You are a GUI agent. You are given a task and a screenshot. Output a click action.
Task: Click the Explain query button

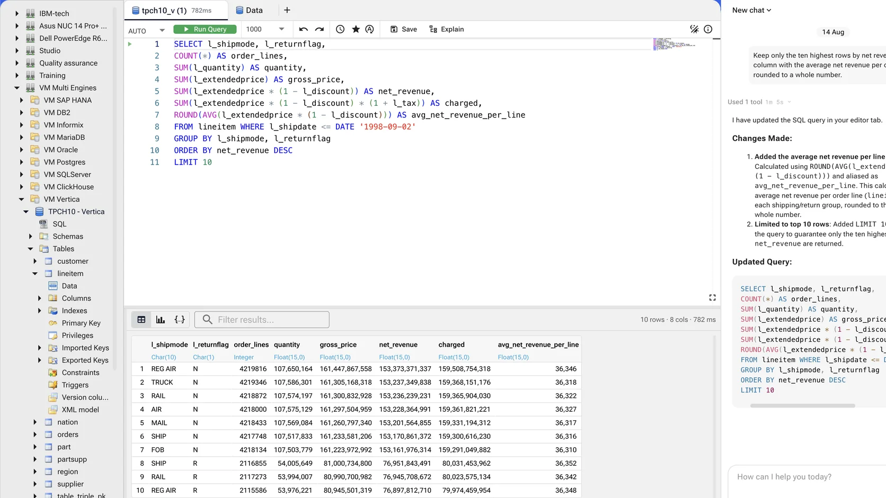click(x=447, y=29)
